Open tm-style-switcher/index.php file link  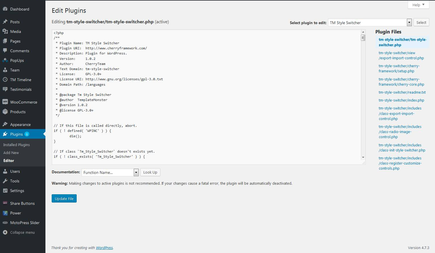(401, 100)
